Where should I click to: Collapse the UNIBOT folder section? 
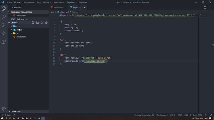pyautogui.click(x=14, y=23)
